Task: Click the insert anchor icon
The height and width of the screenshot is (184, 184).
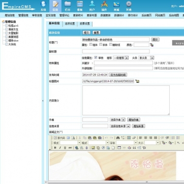Action: (x=86, y=148)
